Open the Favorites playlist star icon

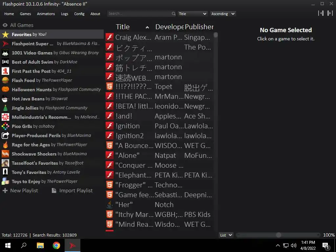click(5, 34)
